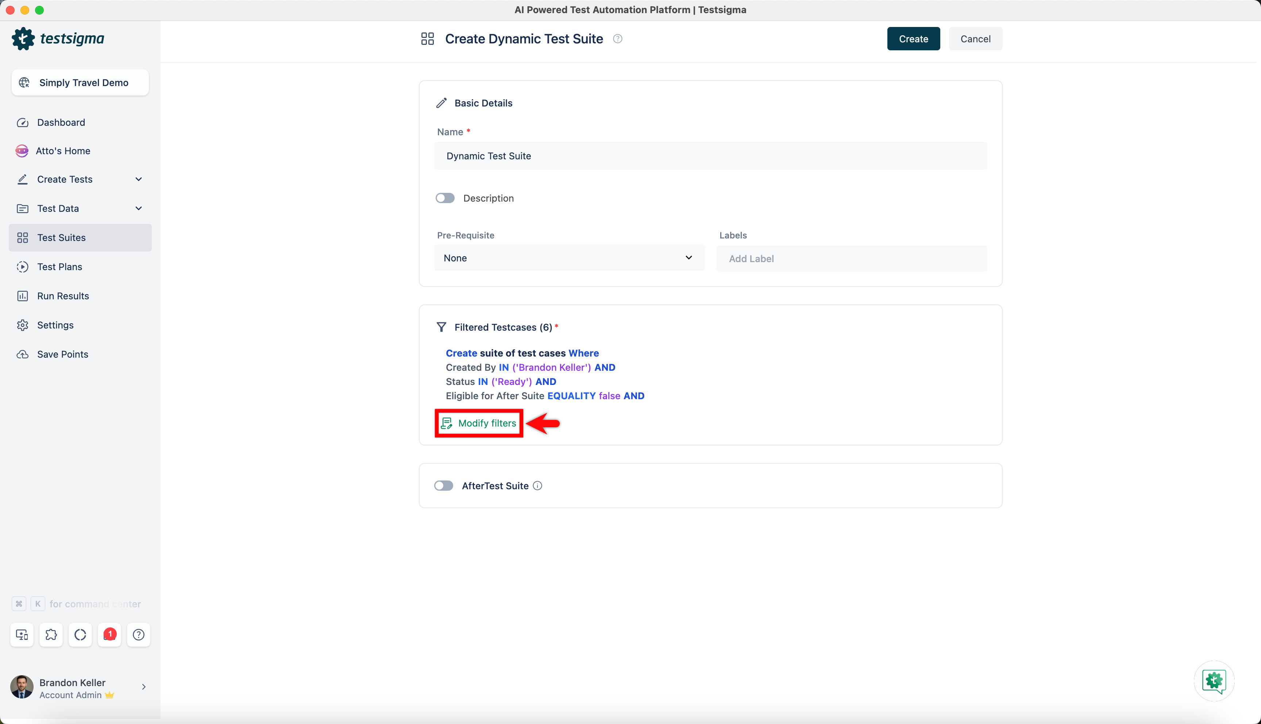Viewport: 1261px width, 724px height.
Task: Click the addons puzzle piece icon
Action: click(x=51, y=634)
